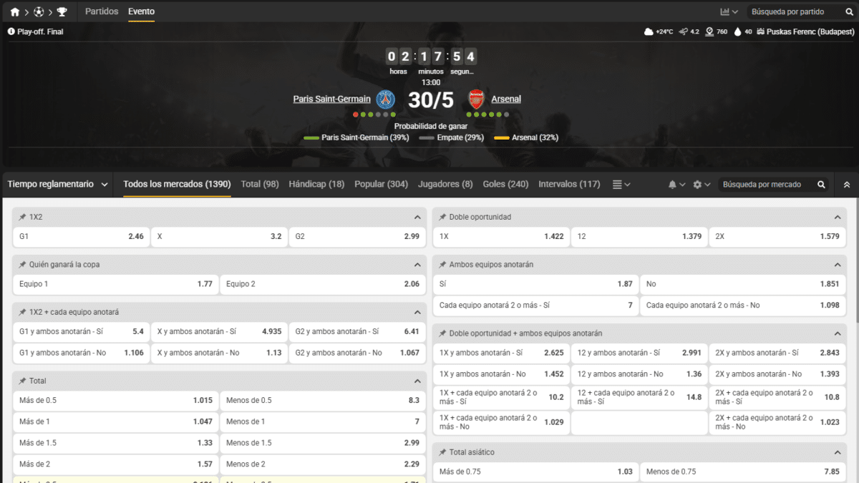Screen dimensions: 859x483
Task: Pick G1 y ambos anotarán - Sí at 5.4
Action: (x=81, y=333)
